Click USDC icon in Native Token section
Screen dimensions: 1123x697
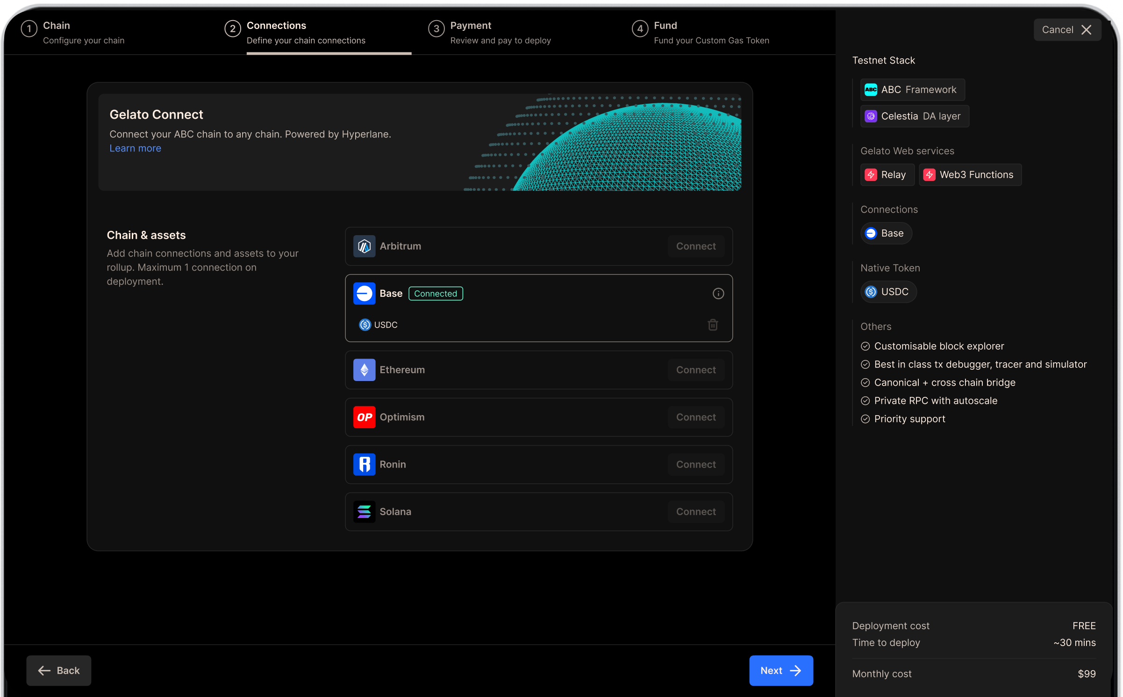pyautogui.click(x=871, y=292)
